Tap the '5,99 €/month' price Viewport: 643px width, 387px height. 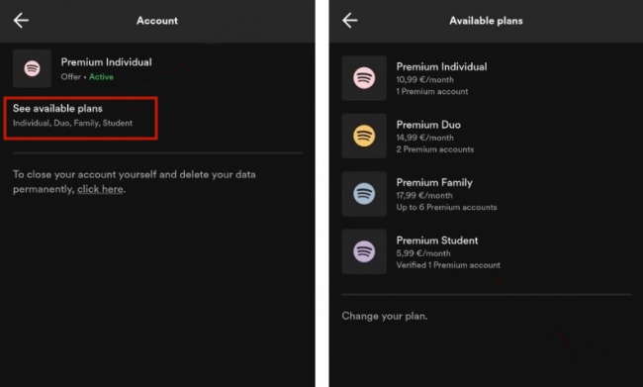point(423,253)
